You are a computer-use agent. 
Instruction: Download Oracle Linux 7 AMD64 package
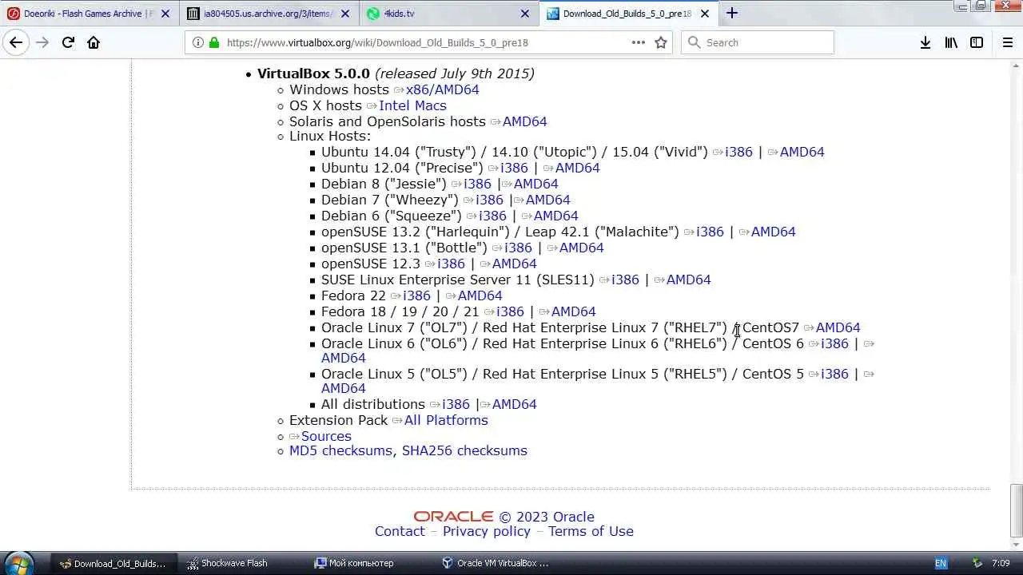[838, 327]
